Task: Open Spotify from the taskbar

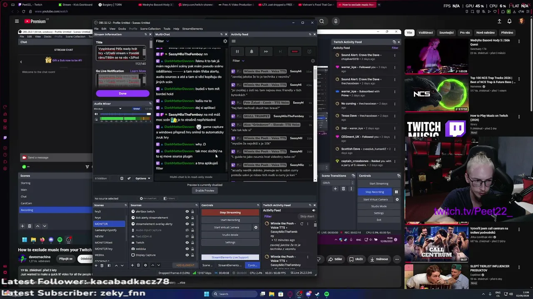Action: coord(326,294)
